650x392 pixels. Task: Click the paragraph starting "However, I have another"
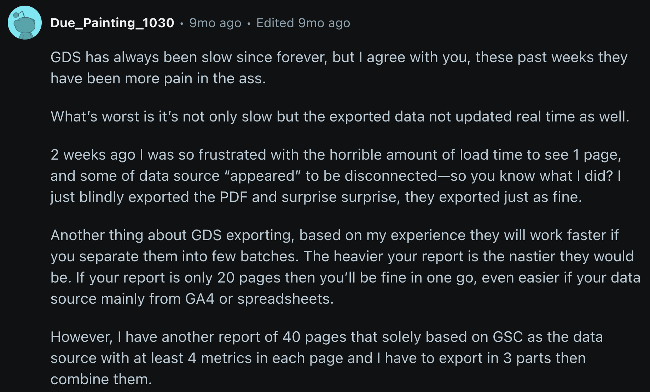325,358
